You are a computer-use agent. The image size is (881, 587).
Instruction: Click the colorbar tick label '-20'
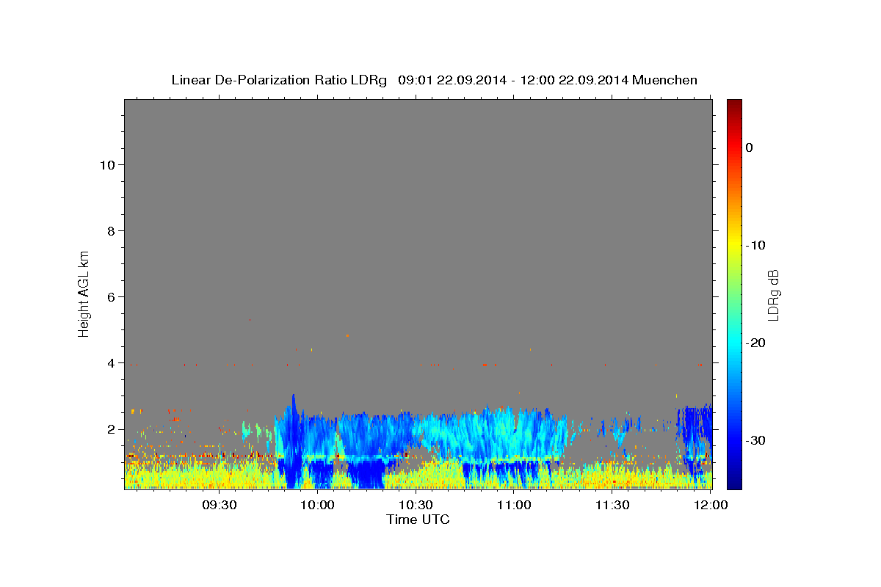pyautogui.click(x=755, y=343)
